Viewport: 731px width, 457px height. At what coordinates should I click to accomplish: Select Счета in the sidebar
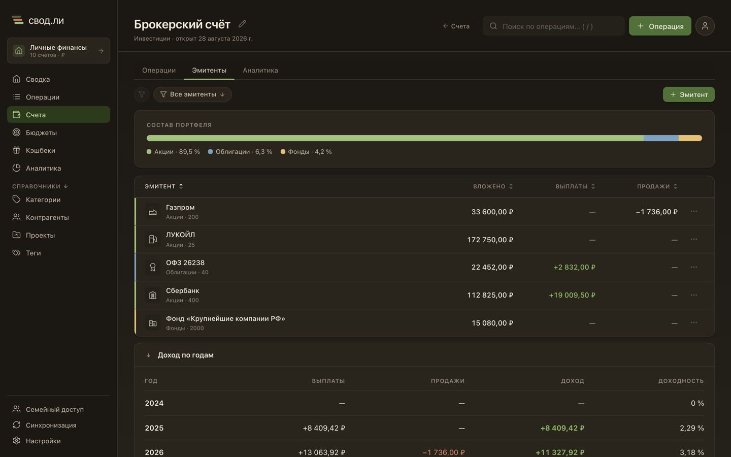click(58, 115)
